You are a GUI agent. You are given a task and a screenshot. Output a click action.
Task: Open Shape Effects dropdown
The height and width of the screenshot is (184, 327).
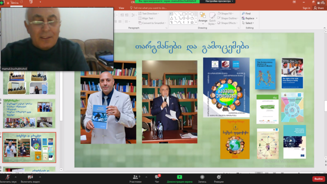click(x=228, y=23)
